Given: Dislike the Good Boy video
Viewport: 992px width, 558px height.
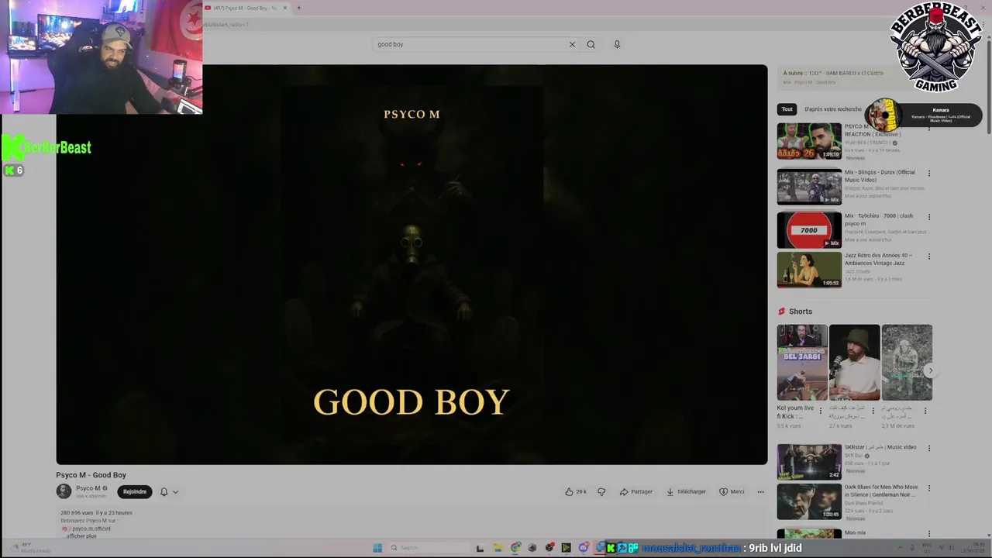Looking at the screenshot, I should [601, 491].
